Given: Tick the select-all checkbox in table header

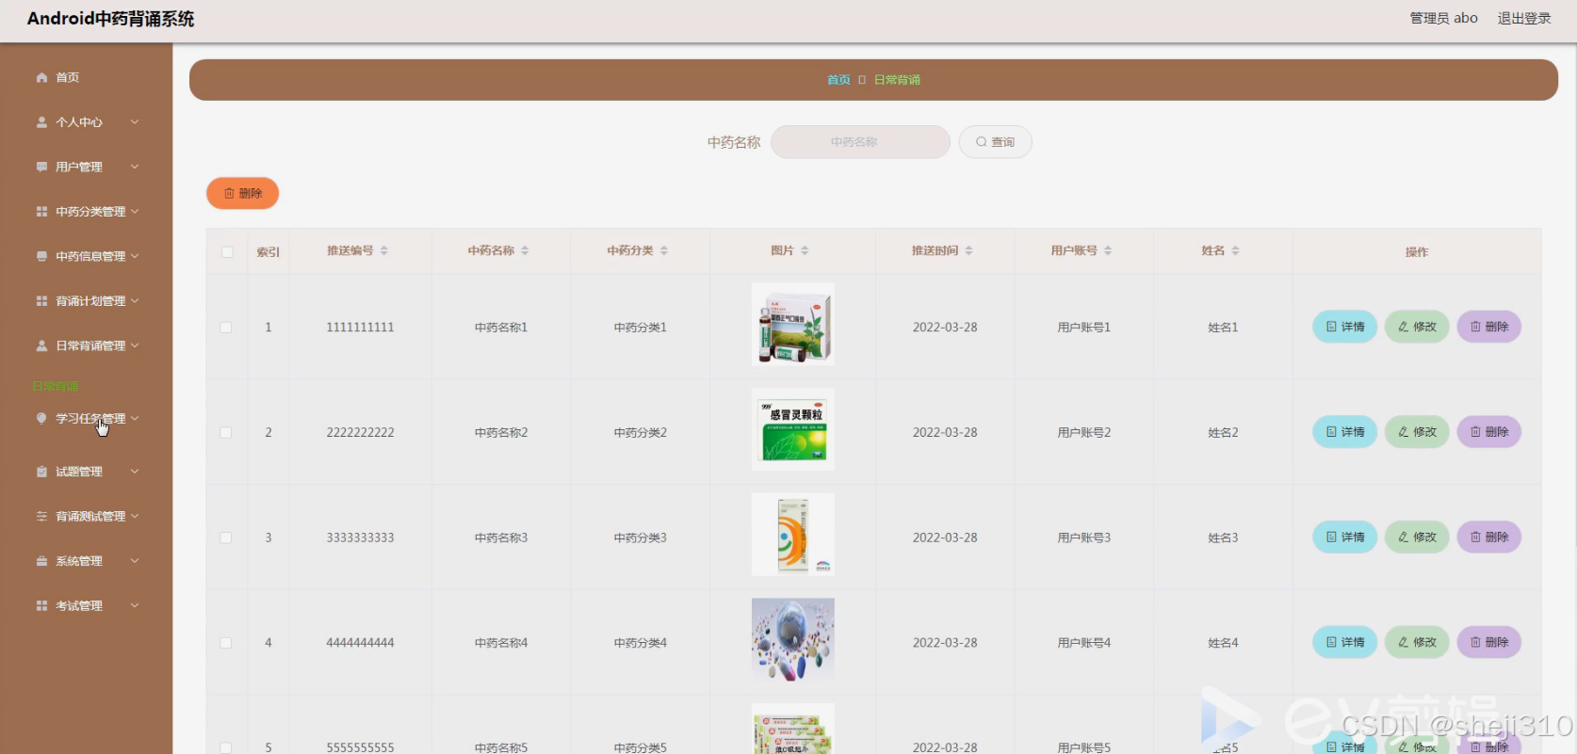Looking at the screenshot, I should coord(227,251).
